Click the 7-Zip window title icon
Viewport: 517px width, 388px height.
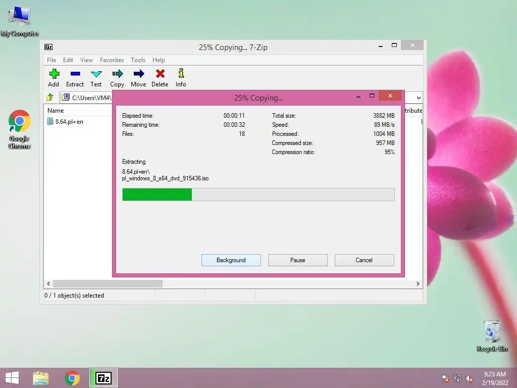48,47
